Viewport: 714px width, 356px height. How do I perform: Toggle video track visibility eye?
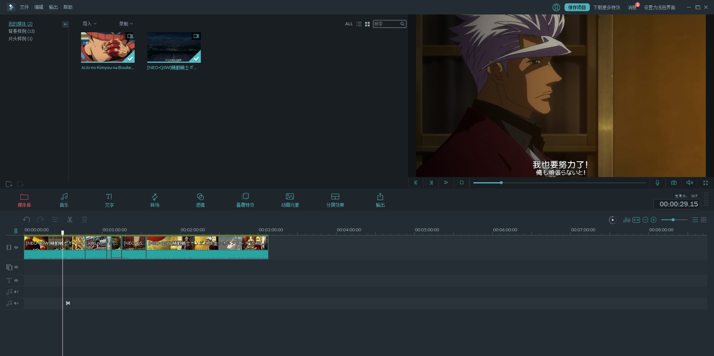(16, 247)
